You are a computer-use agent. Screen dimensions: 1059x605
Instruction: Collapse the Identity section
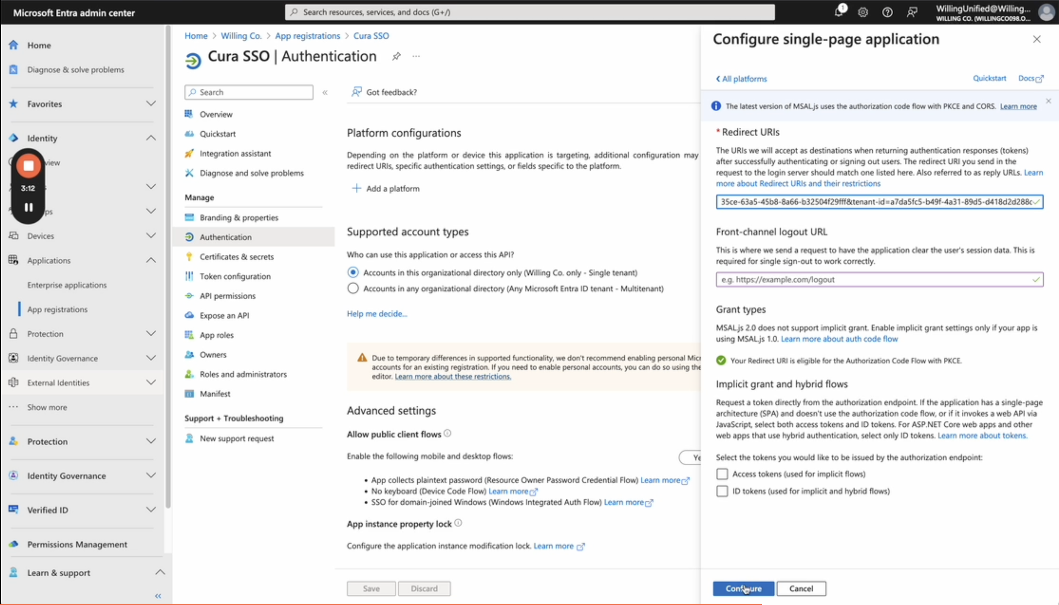(x=151, y=138)
